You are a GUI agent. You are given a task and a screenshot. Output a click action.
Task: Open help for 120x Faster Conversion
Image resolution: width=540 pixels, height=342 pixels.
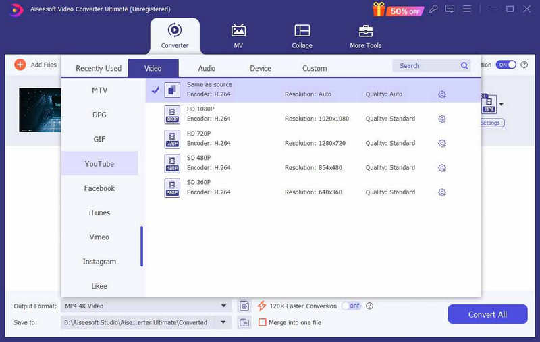point(369,306)
